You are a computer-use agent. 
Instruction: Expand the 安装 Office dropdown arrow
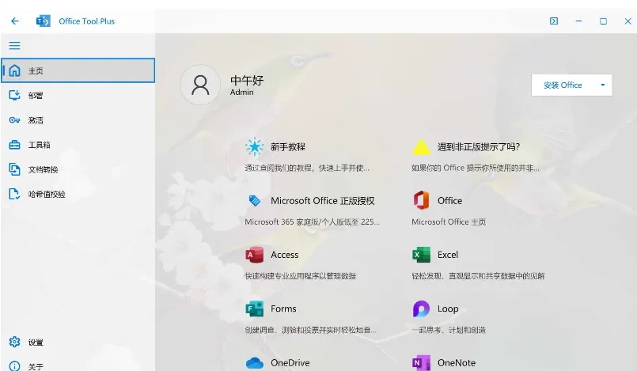click(x=603, y=85)
